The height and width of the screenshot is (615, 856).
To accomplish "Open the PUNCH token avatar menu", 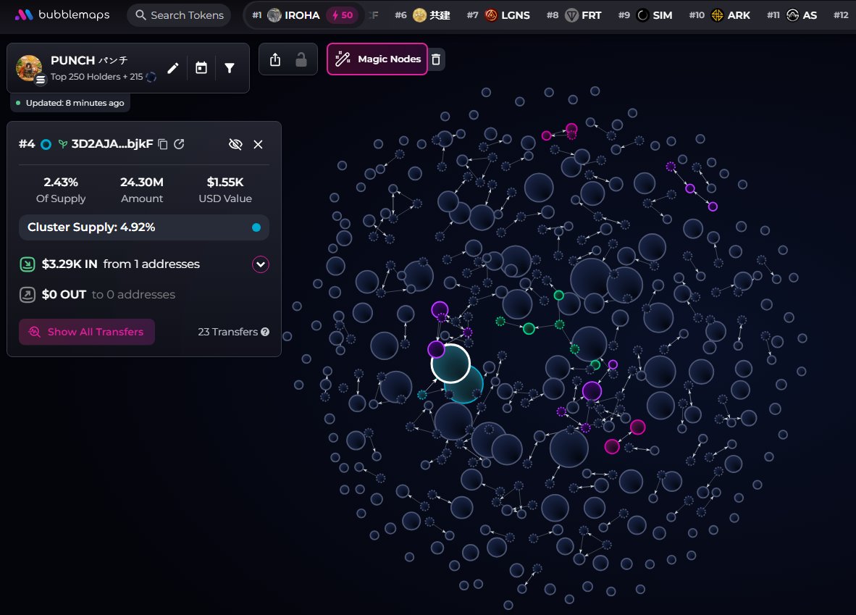I will pyautogui.click(x=30, y=68).
